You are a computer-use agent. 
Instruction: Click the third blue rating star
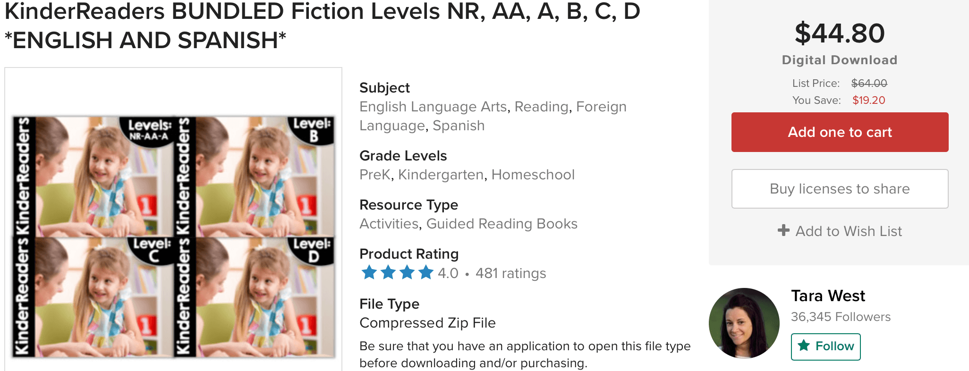(407, 272)
